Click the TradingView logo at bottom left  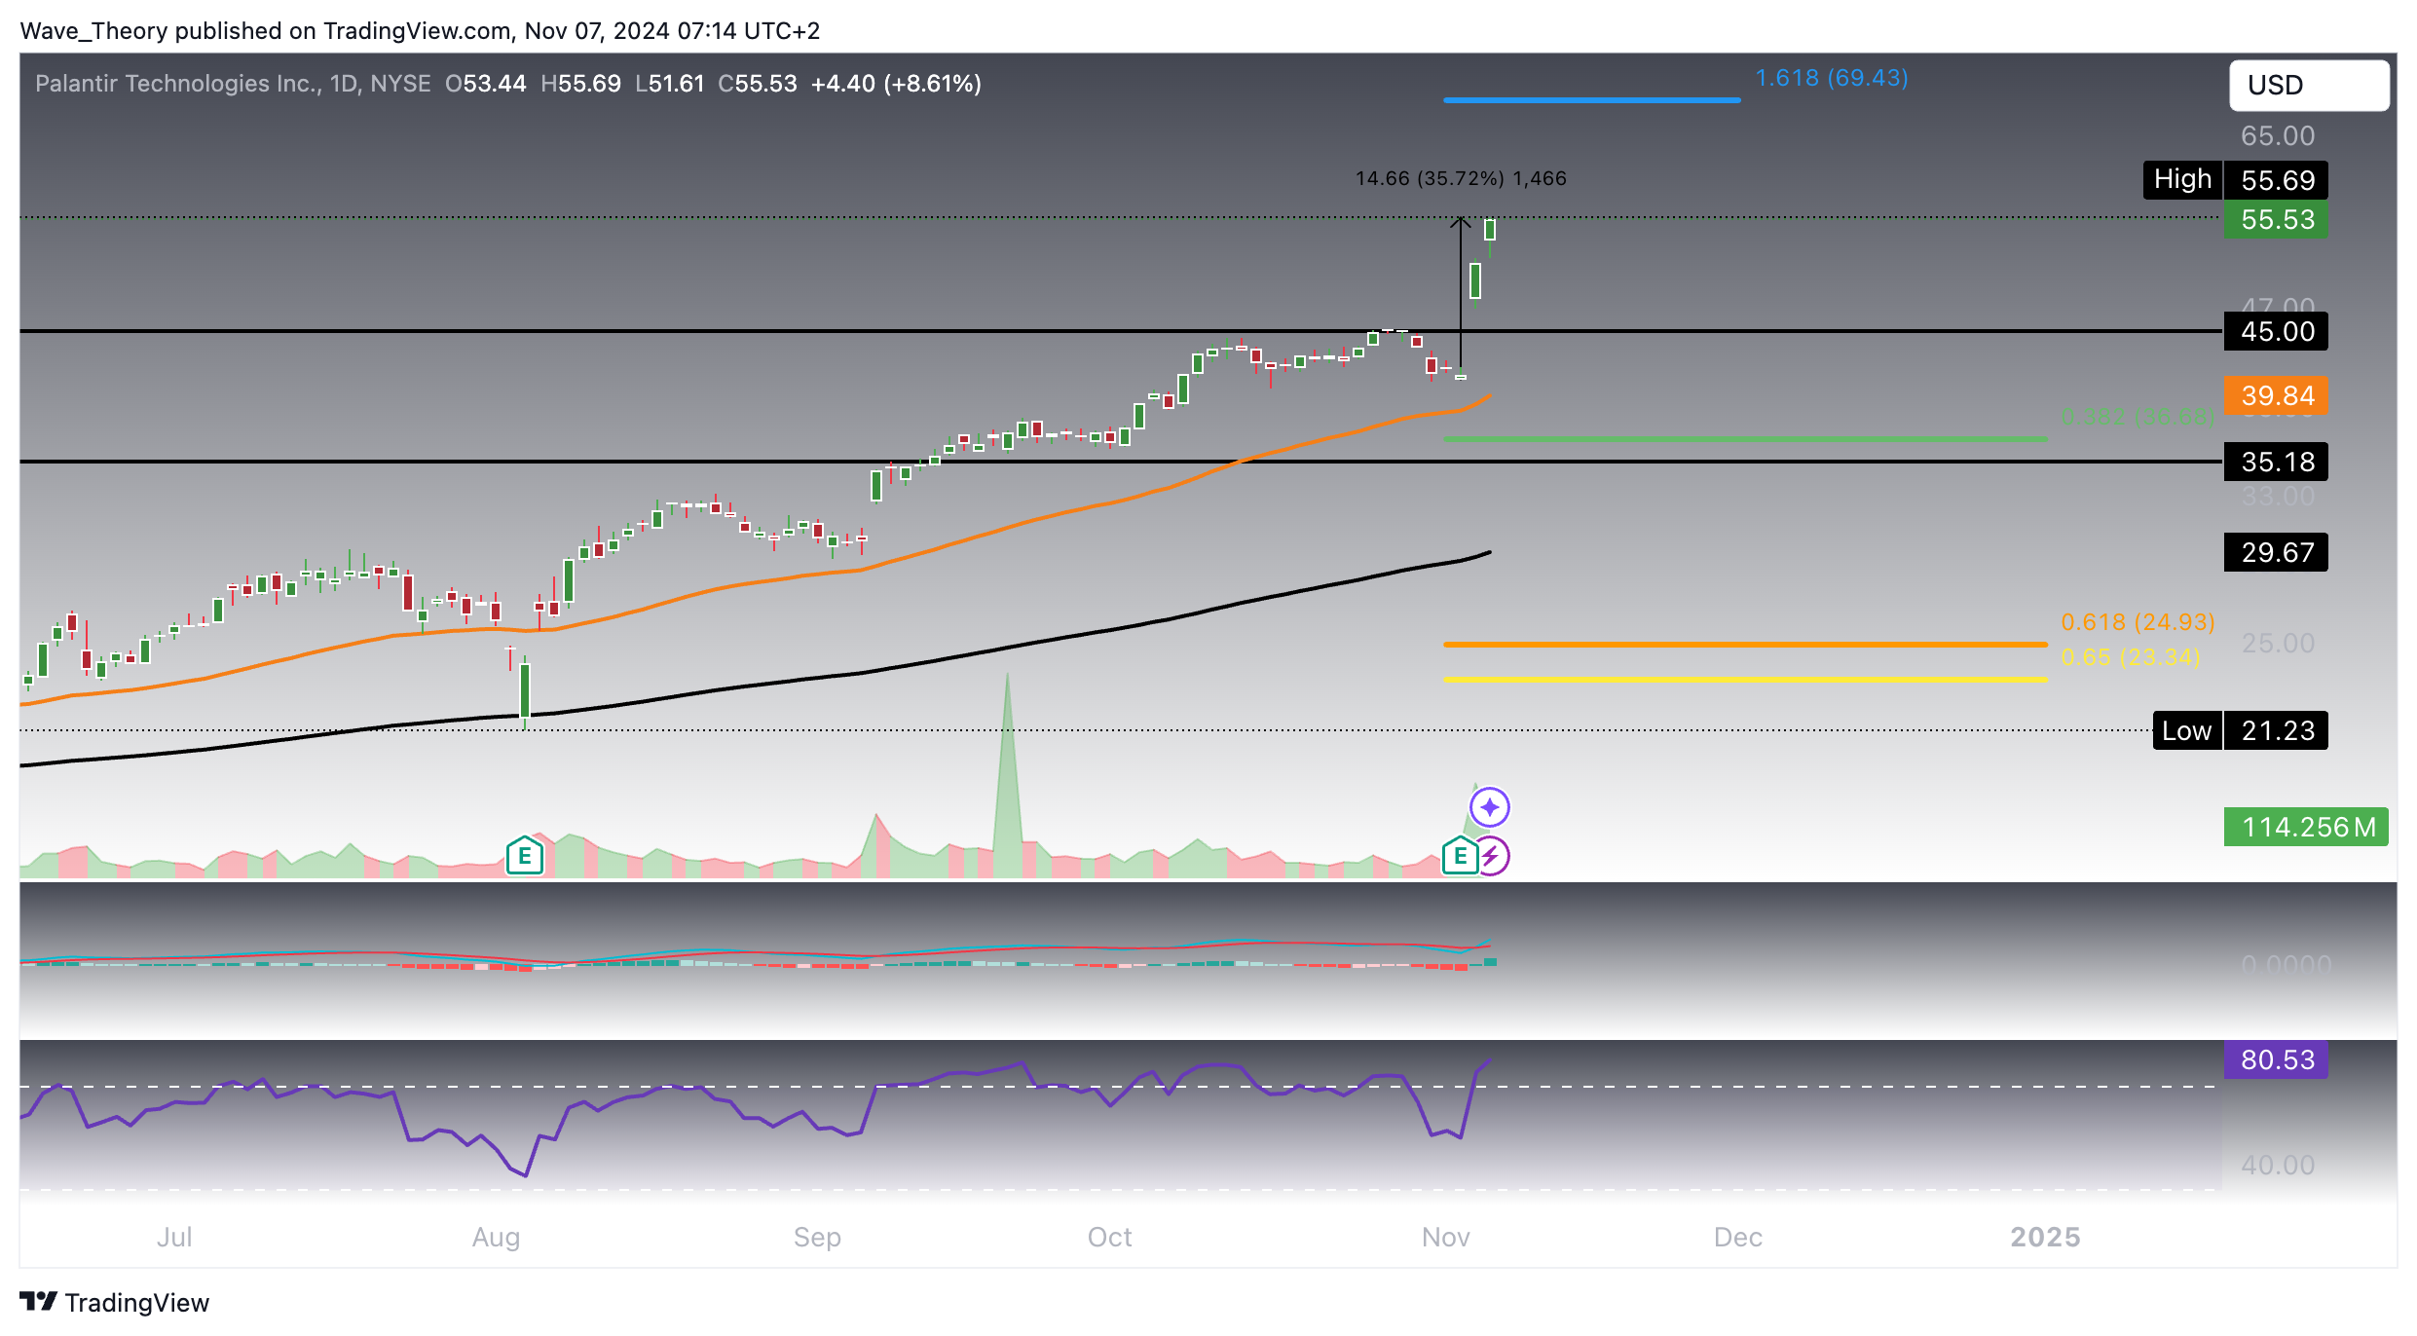point(115,1302)
